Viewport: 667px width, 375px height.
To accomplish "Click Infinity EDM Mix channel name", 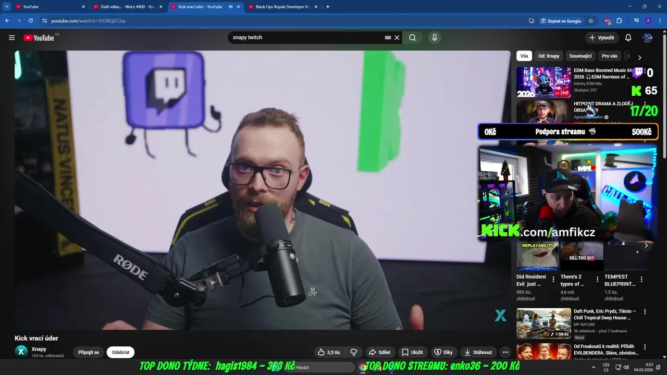I will [x=587, y=84].
